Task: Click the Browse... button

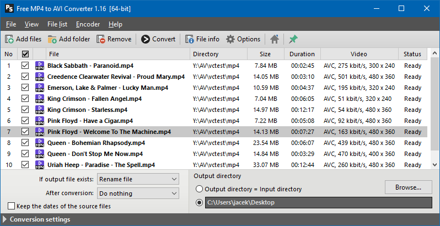Action: point(408,187)
